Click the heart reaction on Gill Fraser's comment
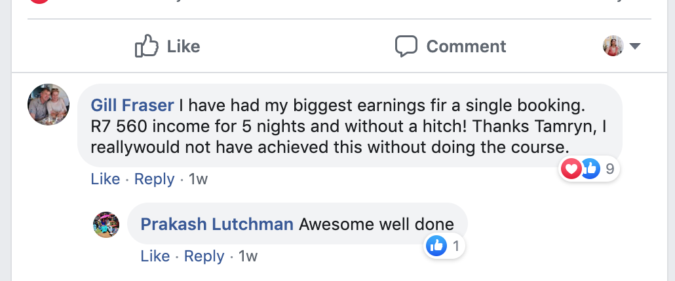 [x=571, y=169]
